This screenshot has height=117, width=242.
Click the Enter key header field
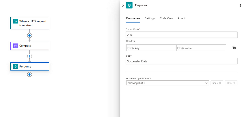click(x=151, y=48)
